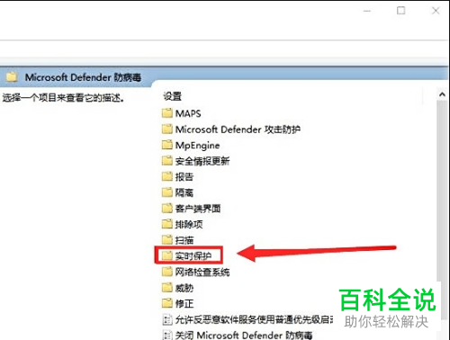Click the folder icon for 扫描
Screen dimensions: 450x340
point(167,240)
